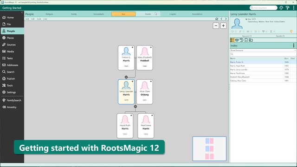
Task: Navigate back with left arrow
Action: (x=221, y=19)
